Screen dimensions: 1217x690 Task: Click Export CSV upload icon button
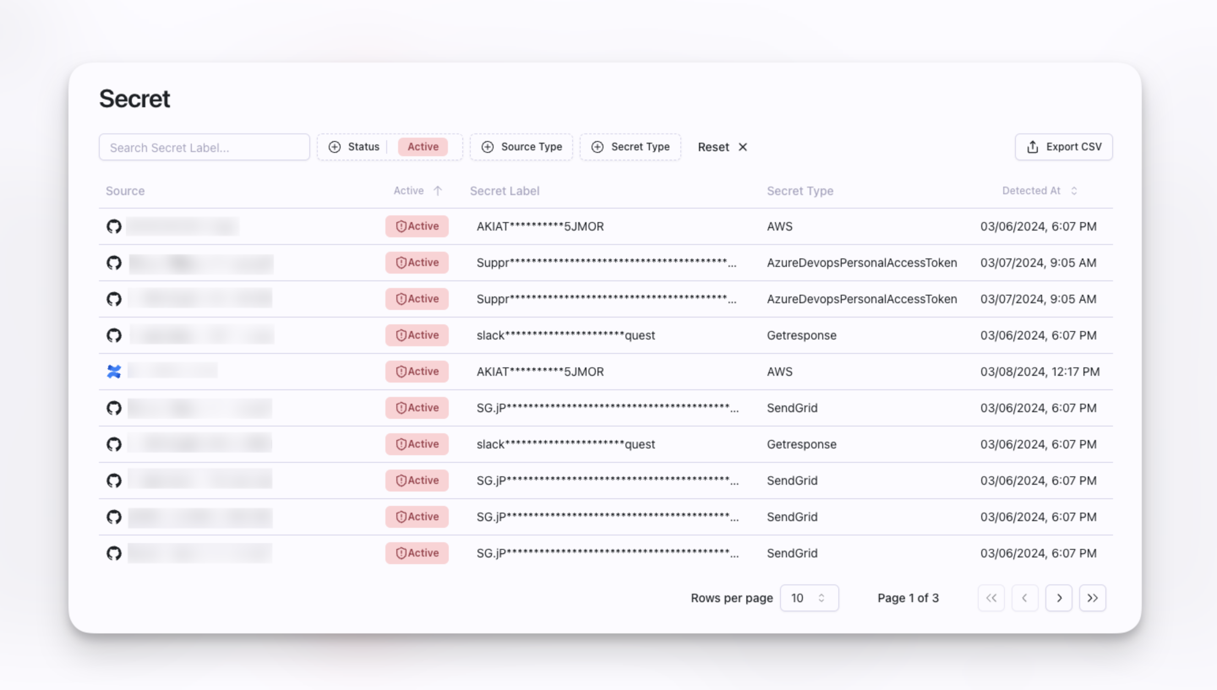pyautogui.click(x=1063, y=147)
